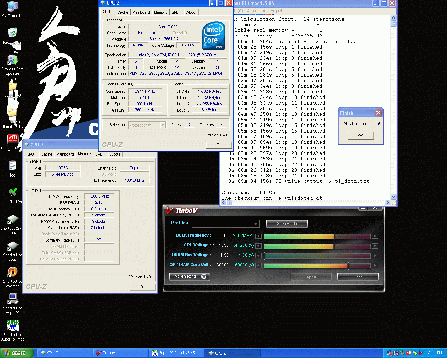Click the Checksum: 85611C63 line
The width and height of the screenshot is (447, 358).
[250, 192]
